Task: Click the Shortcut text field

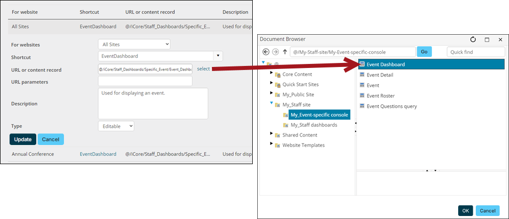Action: tap(156, 56)
